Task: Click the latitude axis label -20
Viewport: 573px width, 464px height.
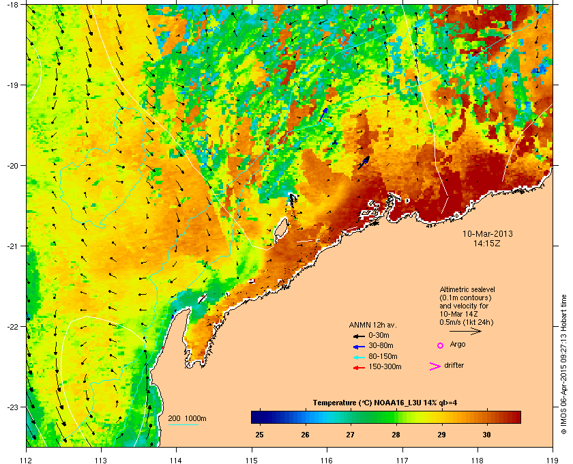Action: click(x=12, y=165)
